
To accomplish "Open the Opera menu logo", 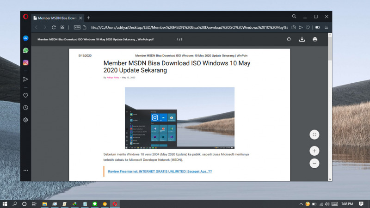I will point(25,17).
